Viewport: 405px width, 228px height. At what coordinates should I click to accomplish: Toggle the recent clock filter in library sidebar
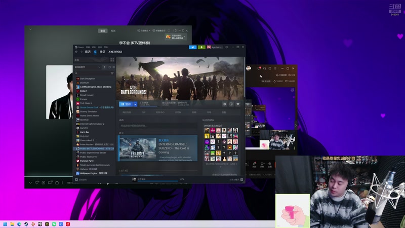pyautogui.click(x=109, y=67)
